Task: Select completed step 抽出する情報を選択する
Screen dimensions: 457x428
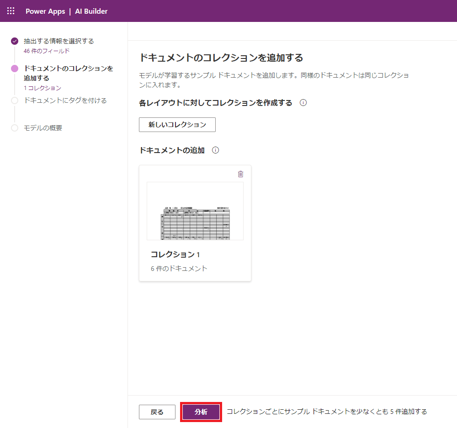Action: 58,41
